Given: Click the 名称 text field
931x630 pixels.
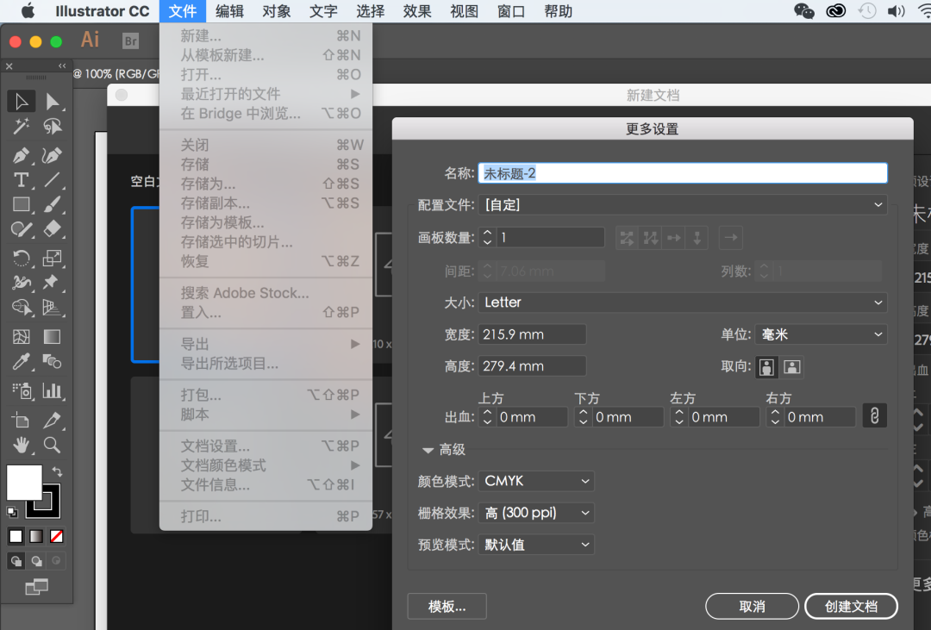Looking at the screenshot, I should coord(683,172).
